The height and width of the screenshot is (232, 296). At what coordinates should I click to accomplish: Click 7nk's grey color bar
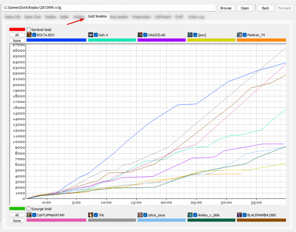[x=112, y=220]
